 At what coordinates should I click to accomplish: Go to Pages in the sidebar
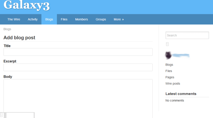tap(170, 77)
